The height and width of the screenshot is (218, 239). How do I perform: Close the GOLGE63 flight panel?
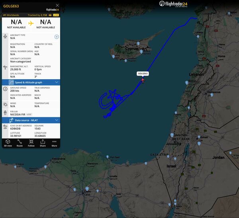click(x=57, y=6)
